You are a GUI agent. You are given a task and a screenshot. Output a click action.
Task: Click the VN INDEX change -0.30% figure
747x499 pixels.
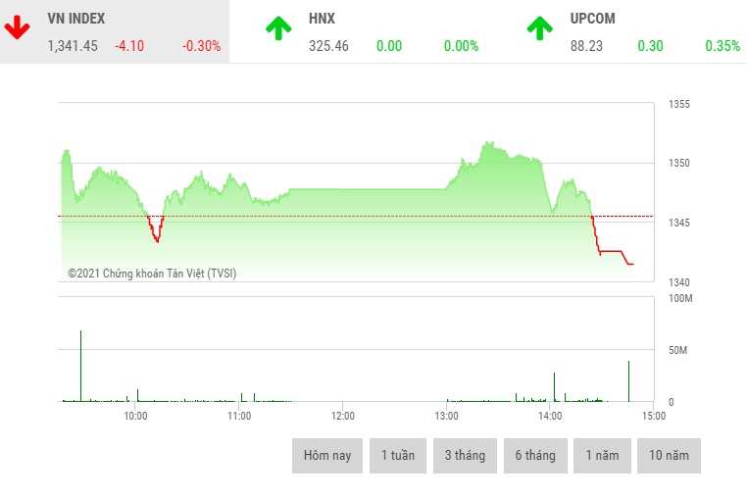point(201,46)
